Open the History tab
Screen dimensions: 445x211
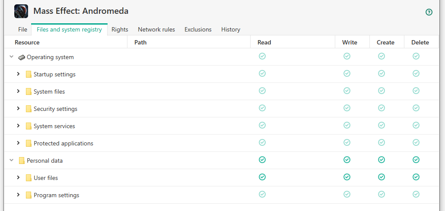[x=231, y=29]
